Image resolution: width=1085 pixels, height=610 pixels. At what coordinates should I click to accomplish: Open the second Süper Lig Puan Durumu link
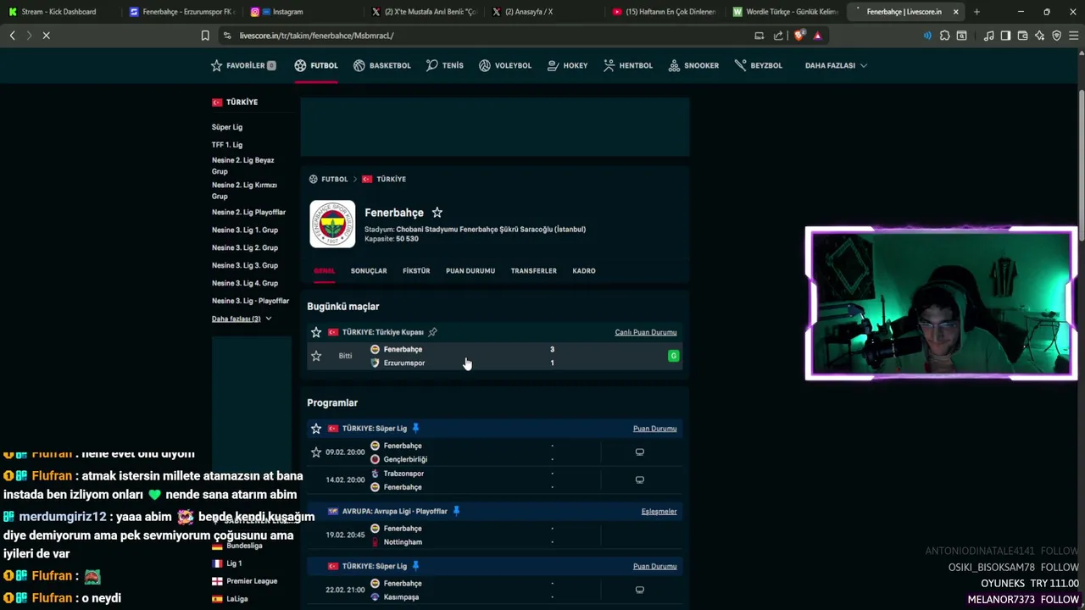click(654, 567)
